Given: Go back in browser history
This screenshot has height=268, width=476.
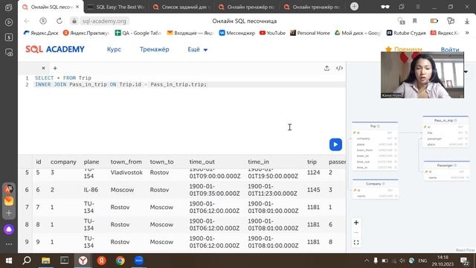Looking at the screenshot, I should pos(27,21).
